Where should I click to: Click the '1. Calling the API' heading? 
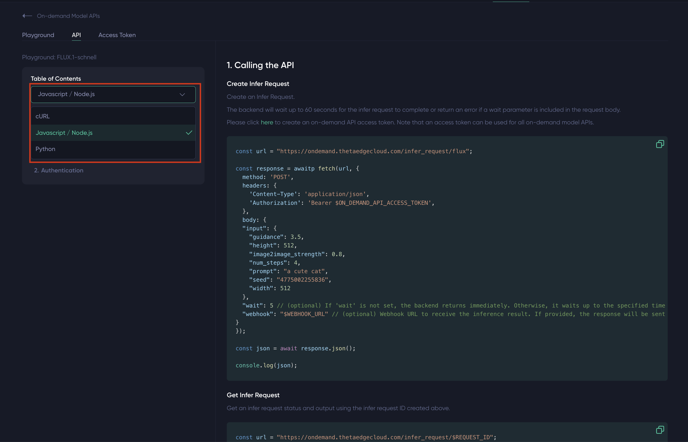pyautogui.click(x=260, y=65)
